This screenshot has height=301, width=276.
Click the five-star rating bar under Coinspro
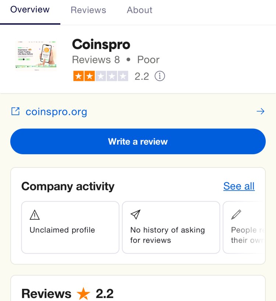pos(100,76)
